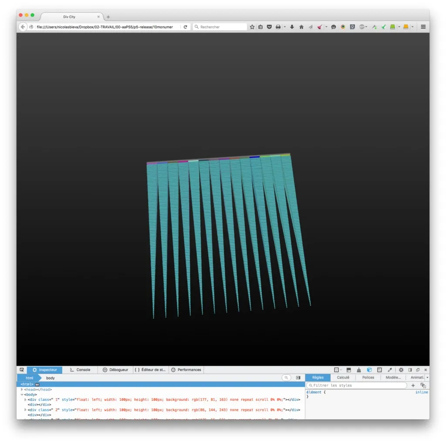
Task: Go to the Home page icon
Action: coord(301,27)
